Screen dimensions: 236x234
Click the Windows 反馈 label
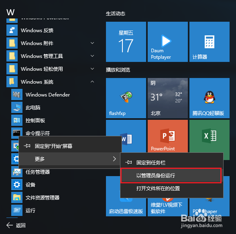(37, 30)
